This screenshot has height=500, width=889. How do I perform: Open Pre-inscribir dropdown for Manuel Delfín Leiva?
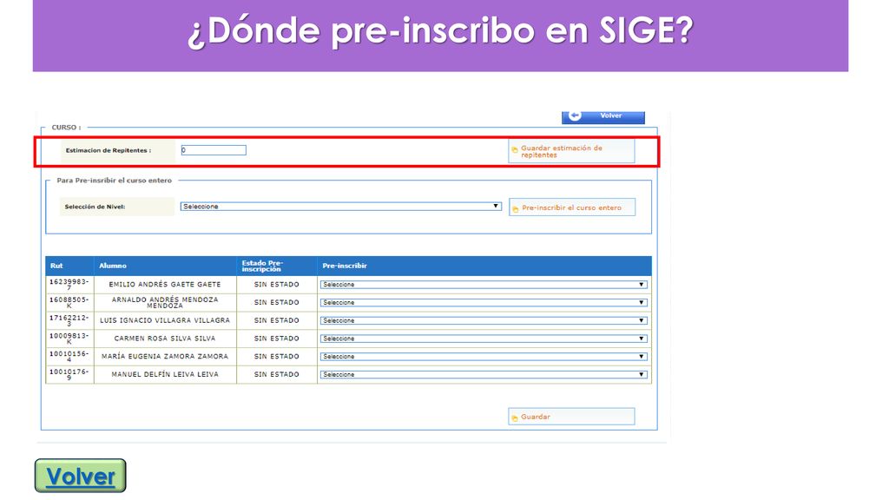pyautogui.click(x=484, y=375)
